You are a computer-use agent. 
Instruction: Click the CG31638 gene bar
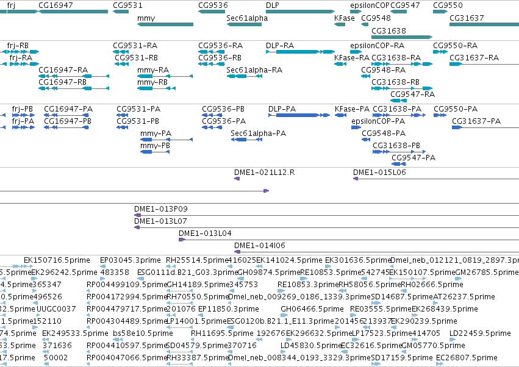pos(402,37)
